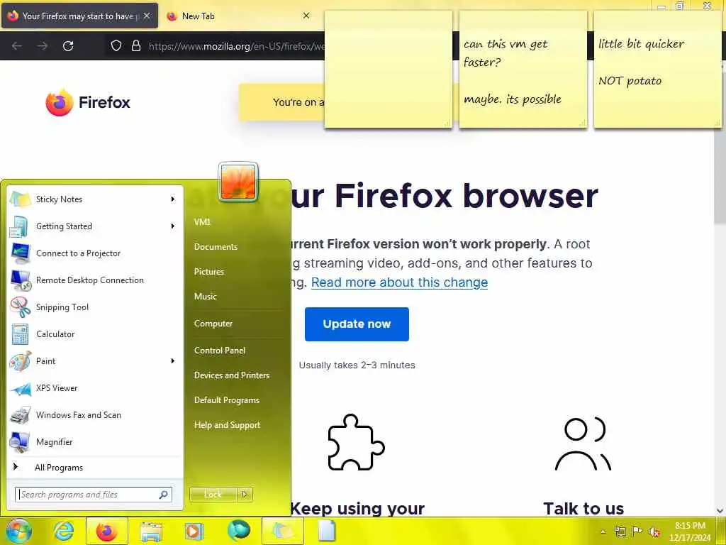
Task: Select 'can this vm get faster?' note
Action: point(523,70)
